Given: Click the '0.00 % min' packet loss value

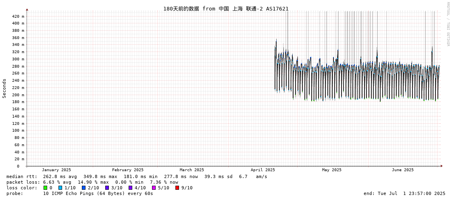Looking at the screenshot, I should 129,182.
